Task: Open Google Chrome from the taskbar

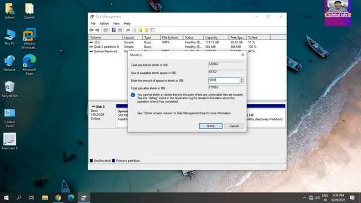Action: (x=58, y=198)
